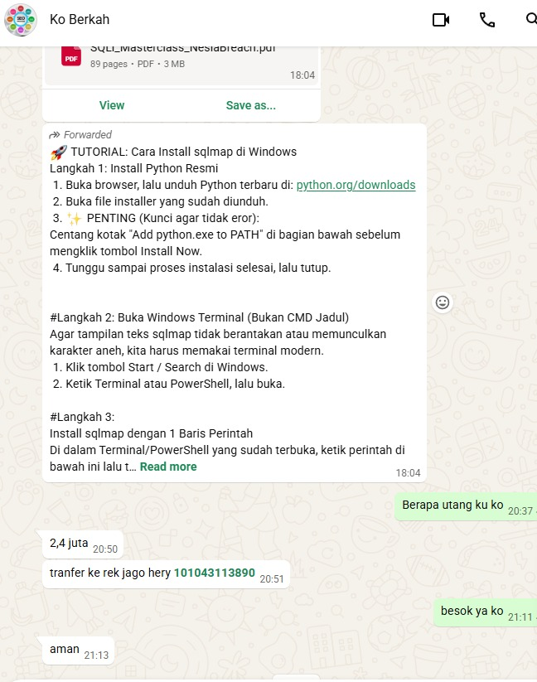
Task: Select the 'Berapa utang ku ko' message
Action: coord(466,506)
